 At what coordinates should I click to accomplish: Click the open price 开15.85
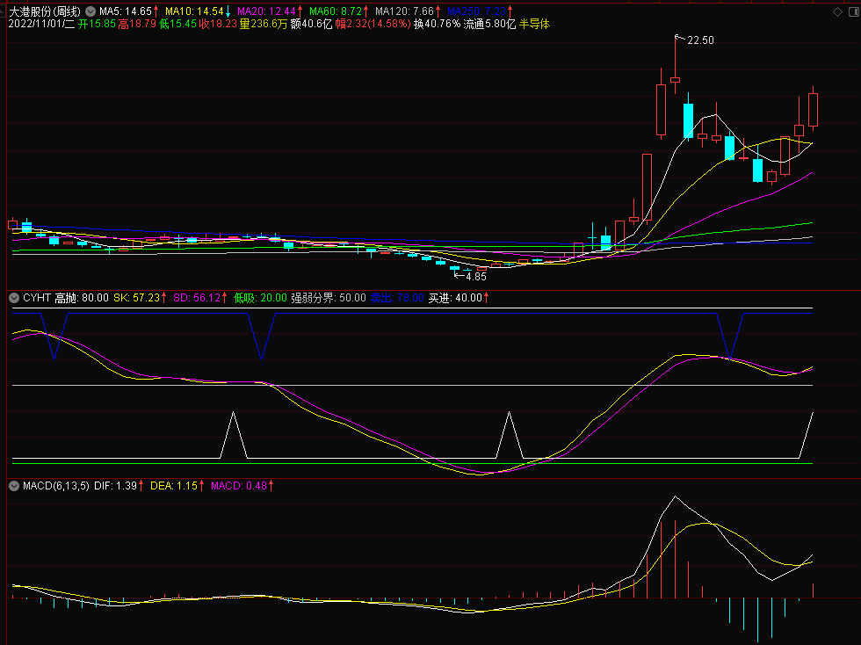click(97, 24)
